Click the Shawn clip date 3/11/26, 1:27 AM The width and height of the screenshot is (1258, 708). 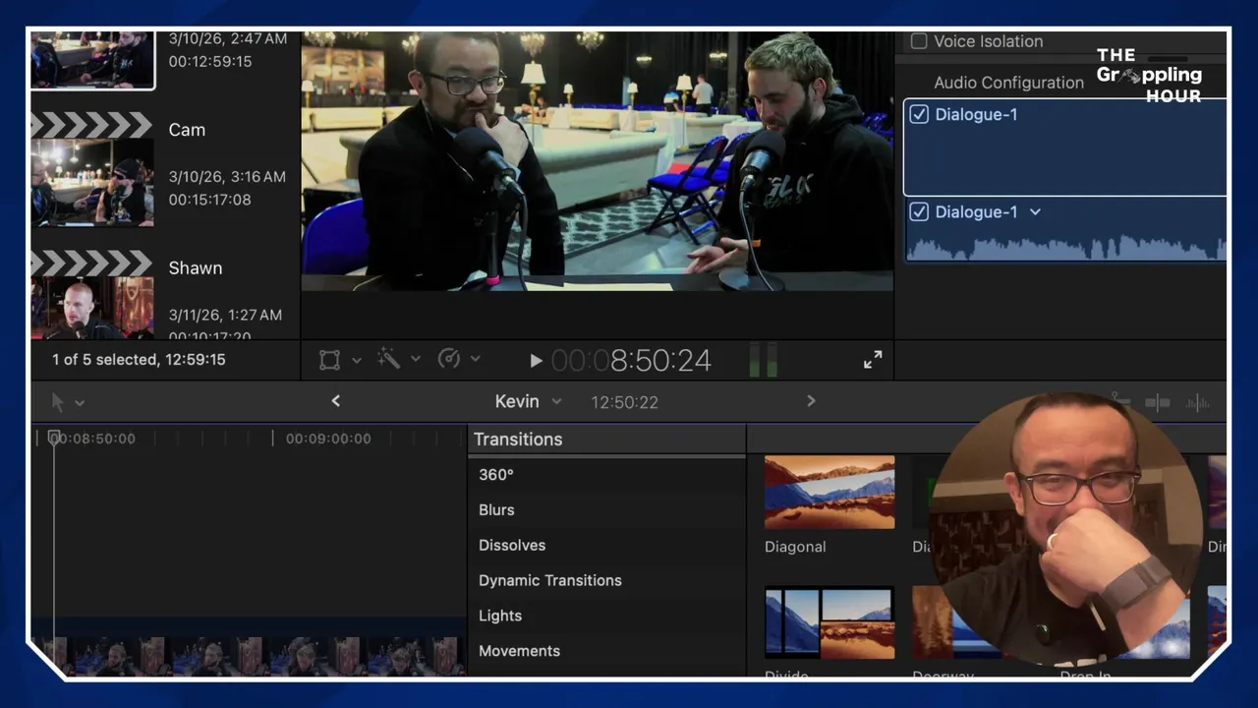click(225, 316)
